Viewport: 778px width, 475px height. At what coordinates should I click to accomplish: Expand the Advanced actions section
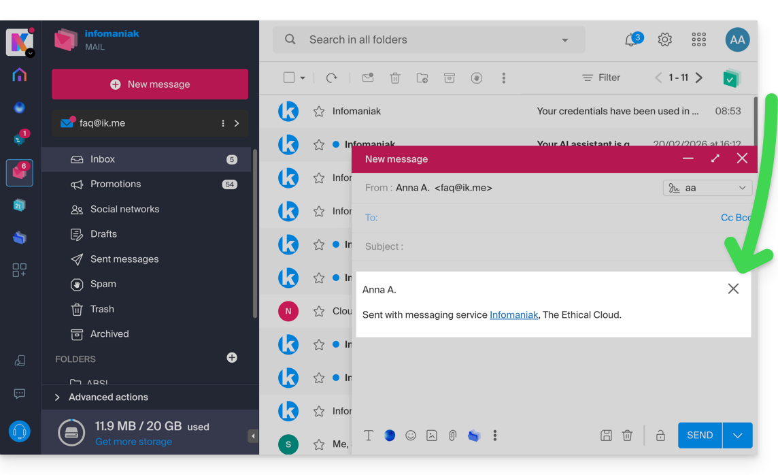click(108, 397)
